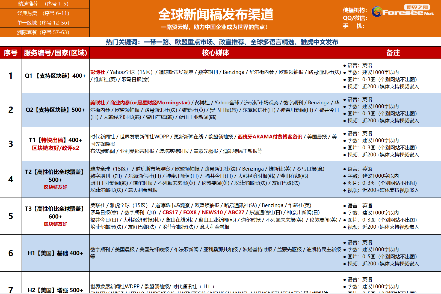
Task: Open 精选推荐 (序号 1-5) section link
Action: tap(43, 4)
